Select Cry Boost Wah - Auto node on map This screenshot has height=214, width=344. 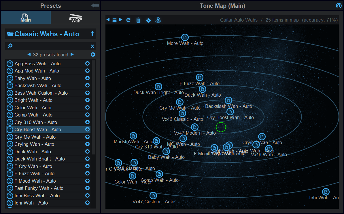tap(230, 112)
